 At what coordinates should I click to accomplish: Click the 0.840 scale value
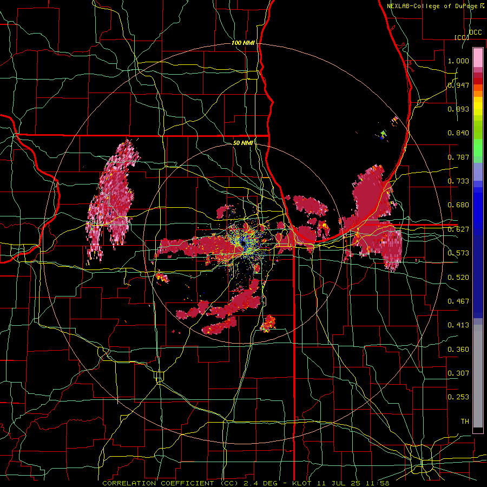point(458,133)
